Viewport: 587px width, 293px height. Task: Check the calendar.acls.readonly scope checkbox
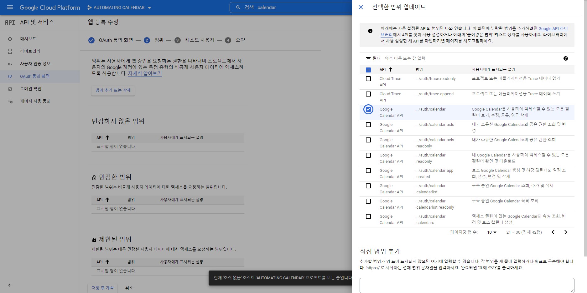(x=368, y=140)
